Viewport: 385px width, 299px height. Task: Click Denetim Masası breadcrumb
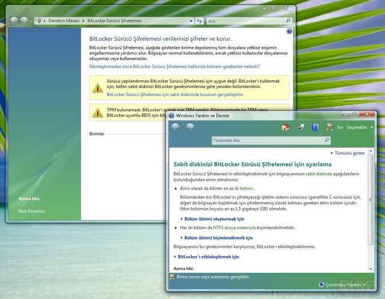64,21
